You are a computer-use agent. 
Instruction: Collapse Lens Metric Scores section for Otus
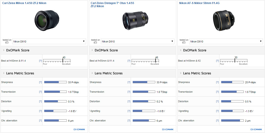(92, 73)
